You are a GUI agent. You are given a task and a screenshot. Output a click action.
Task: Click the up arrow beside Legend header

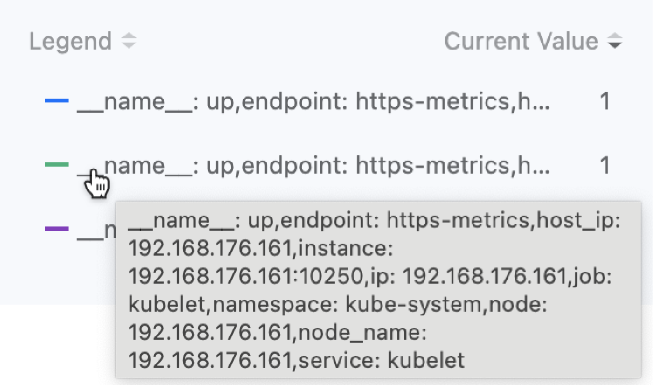129,37
